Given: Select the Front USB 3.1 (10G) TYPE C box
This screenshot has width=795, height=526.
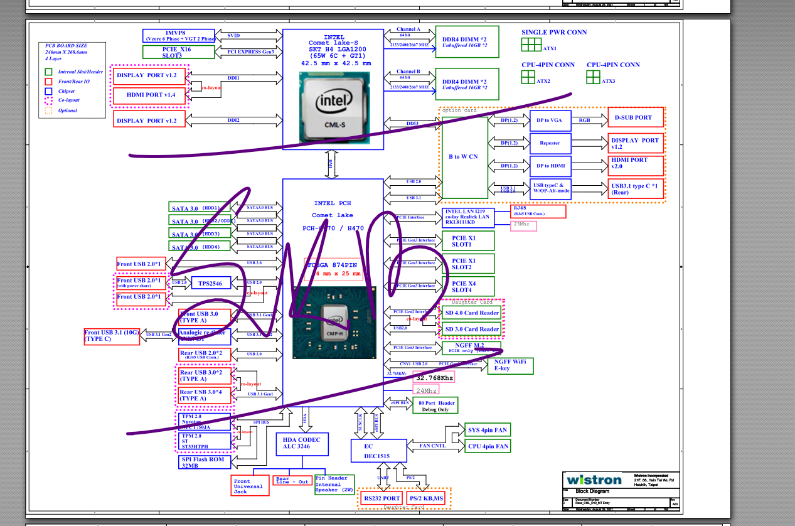Looking at the screenshot, I should click(x=112, y=336).
